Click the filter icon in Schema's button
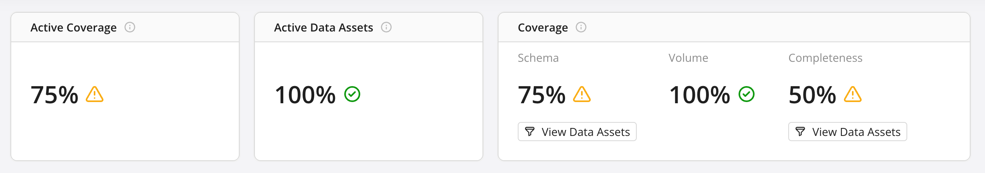985x173 pixels. coord(530,132)
